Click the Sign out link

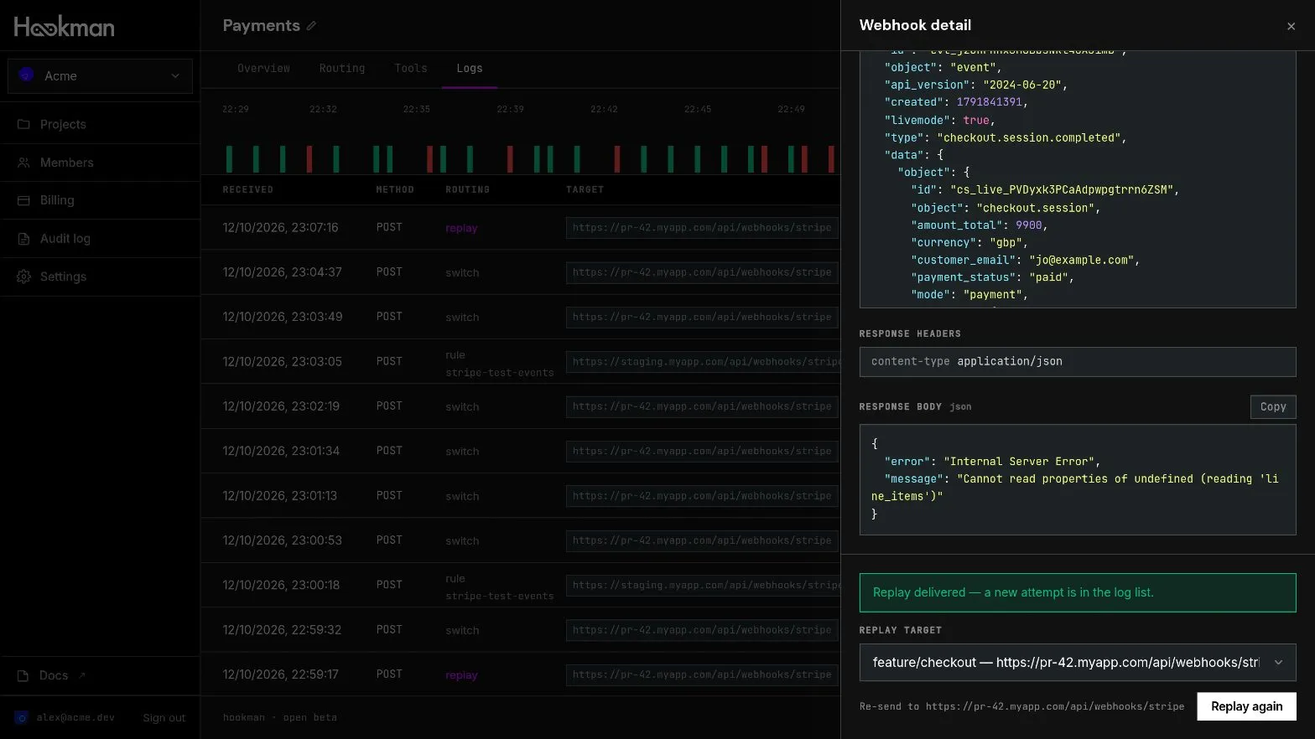[164, 717]
